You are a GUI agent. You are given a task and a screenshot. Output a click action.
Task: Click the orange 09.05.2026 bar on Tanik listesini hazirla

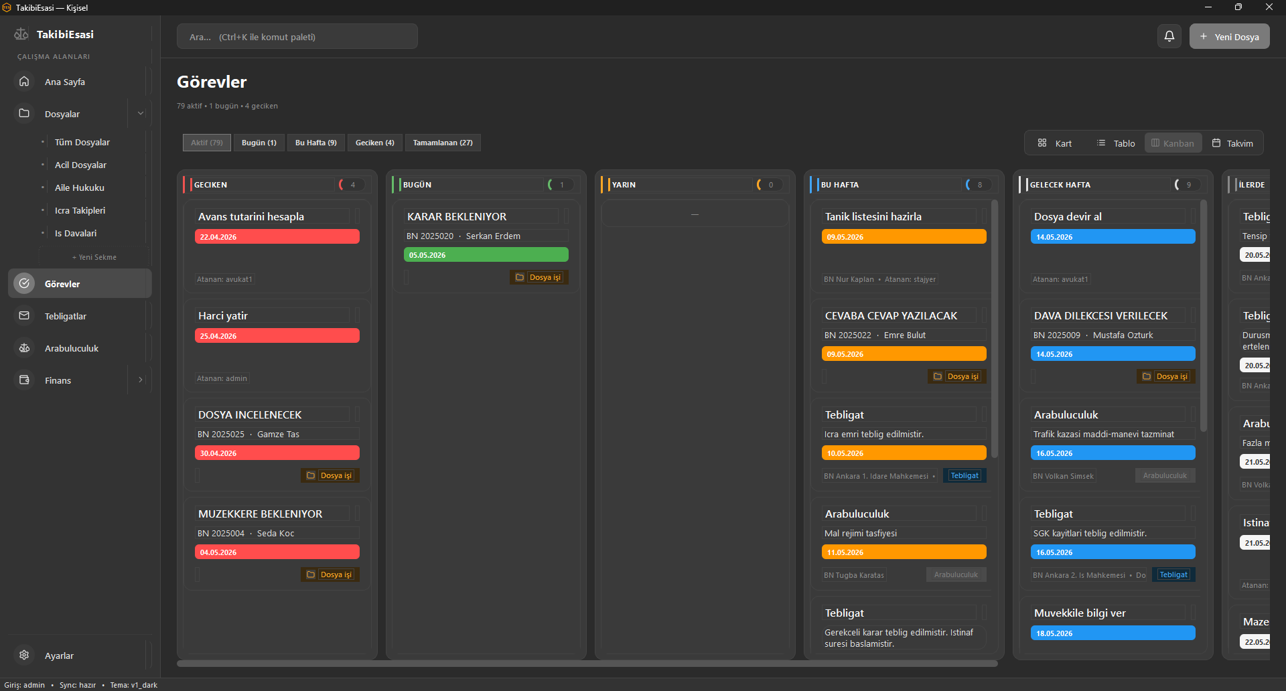point(904,236)
